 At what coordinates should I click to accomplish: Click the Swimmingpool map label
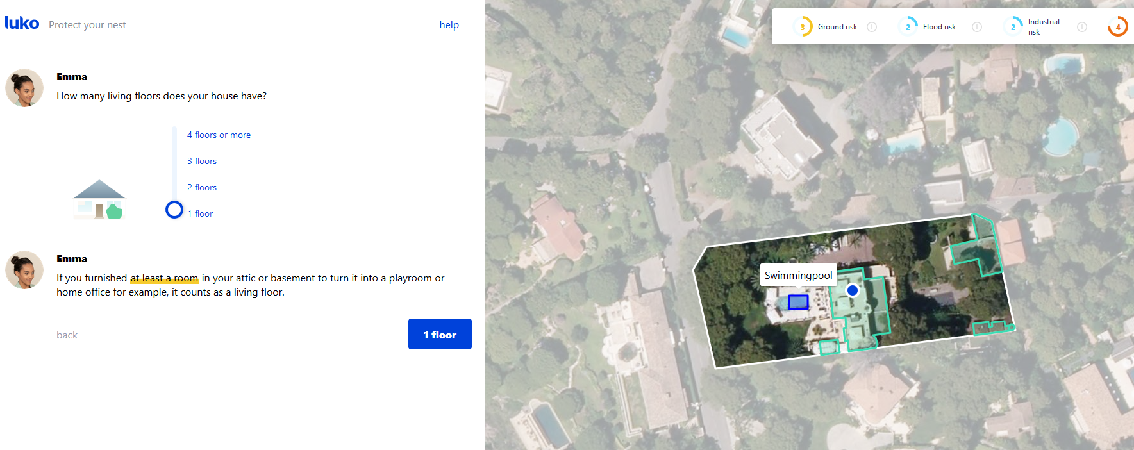tap(799, 276)
